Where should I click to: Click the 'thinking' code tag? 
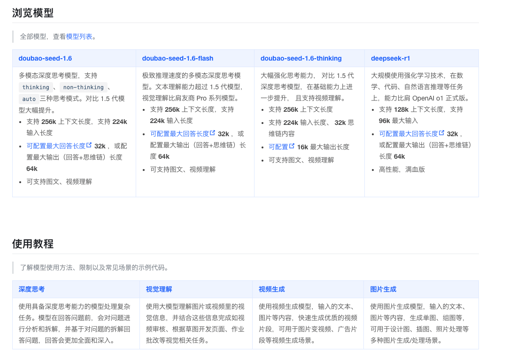click(x=36, y=87)
